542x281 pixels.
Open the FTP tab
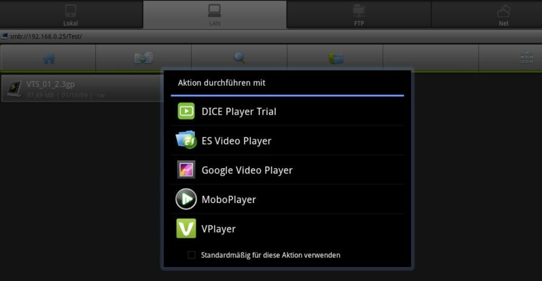tap(359, 14)
